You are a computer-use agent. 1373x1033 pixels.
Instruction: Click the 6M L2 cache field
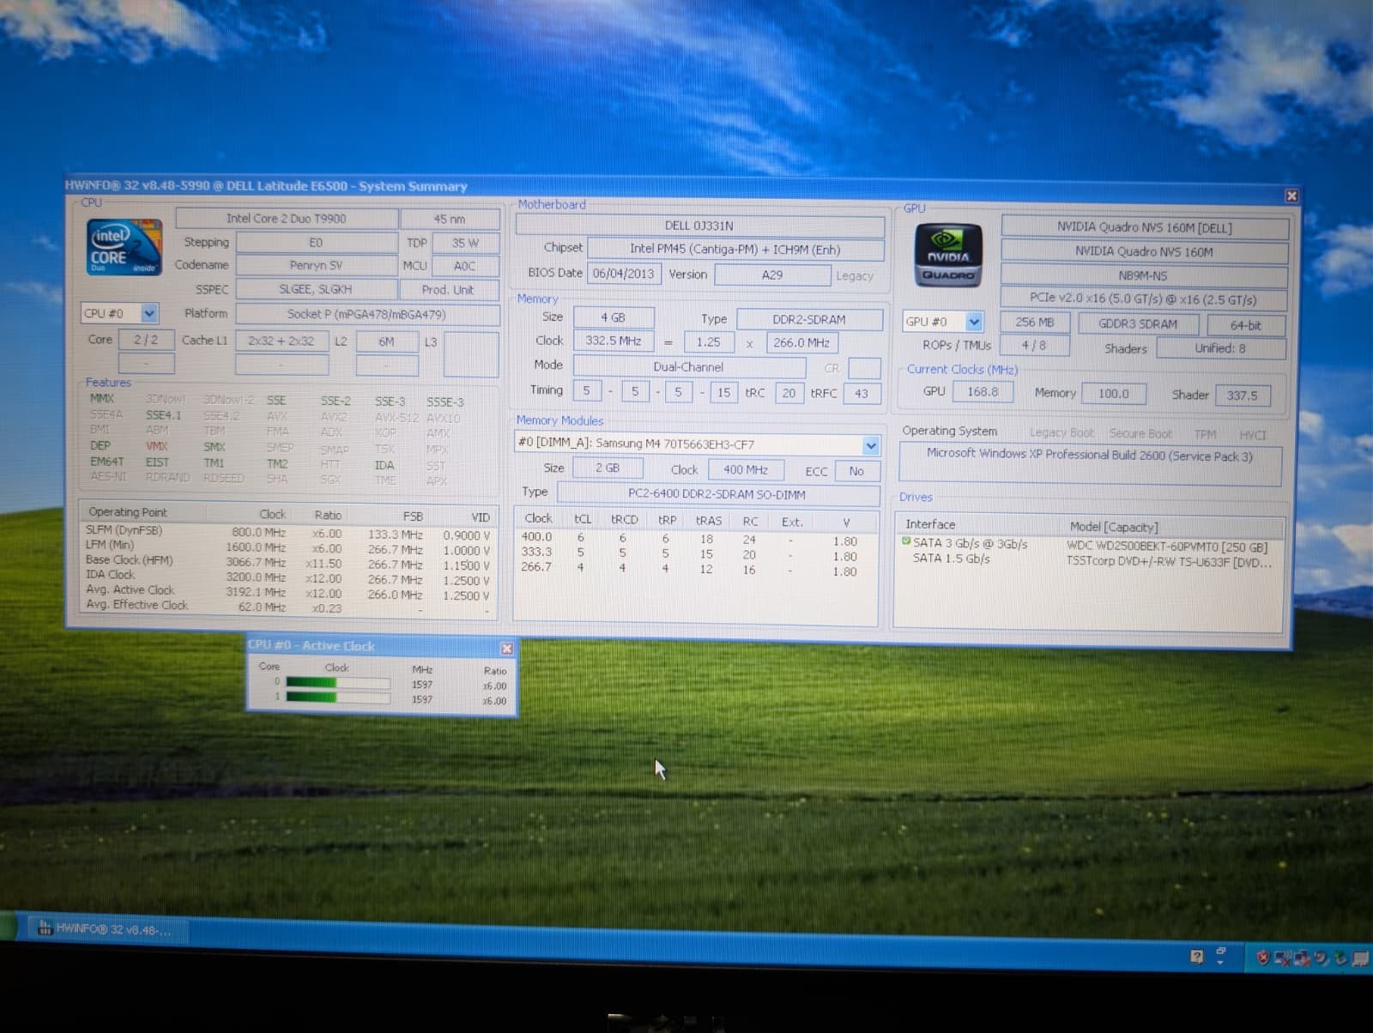coord(387,341)
